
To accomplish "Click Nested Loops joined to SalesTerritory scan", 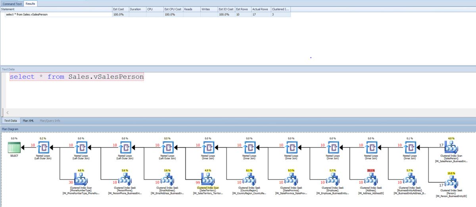I will (167, 147).
